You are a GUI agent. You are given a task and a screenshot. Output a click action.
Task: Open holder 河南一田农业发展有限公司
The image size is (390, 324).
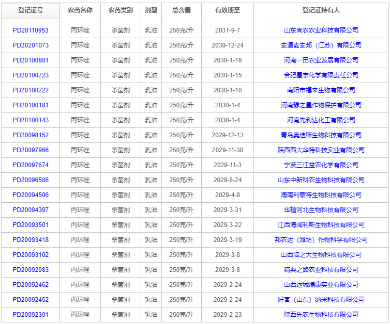point(321,60)
